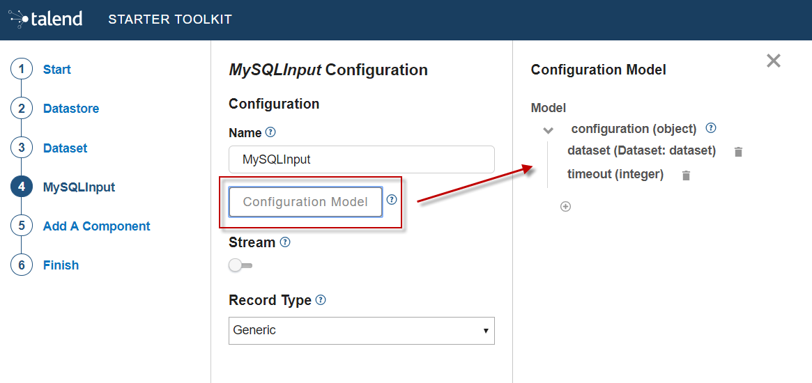This screenshot has height=383, width=812.
Task: Click the help icon next to Stream
Action: (x=284, y=242)
